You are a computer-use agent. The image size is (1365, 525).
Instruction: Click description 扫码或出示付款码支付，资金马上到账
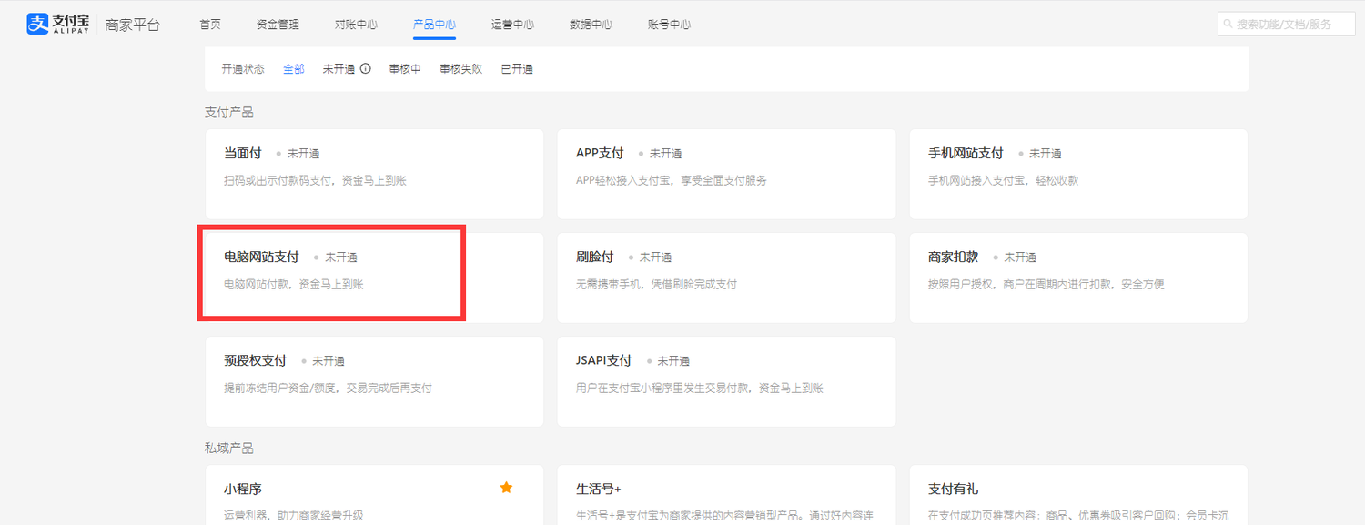pos(315,181)
